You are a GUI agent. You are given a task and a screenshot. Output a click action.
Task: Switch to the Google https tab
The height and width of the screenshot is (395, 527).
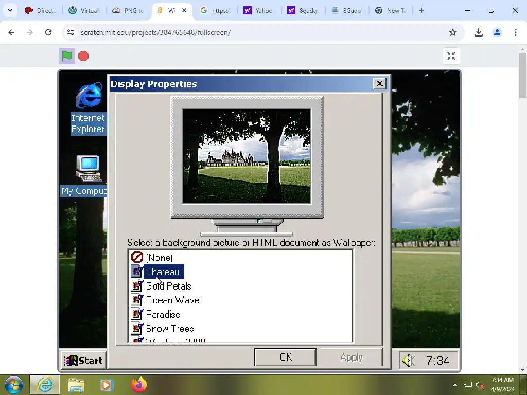click(216, 10)
